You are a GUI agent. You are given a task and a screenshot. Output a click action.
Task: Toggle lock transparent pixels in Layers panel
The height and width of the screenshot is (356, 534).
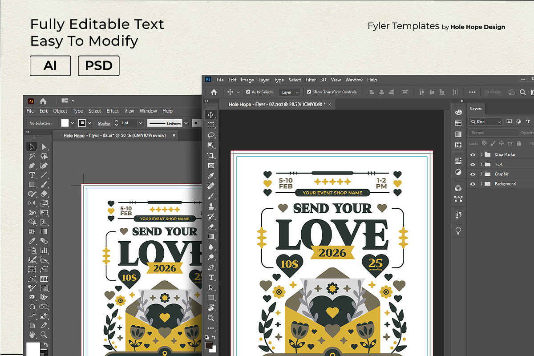click(483, 143)
